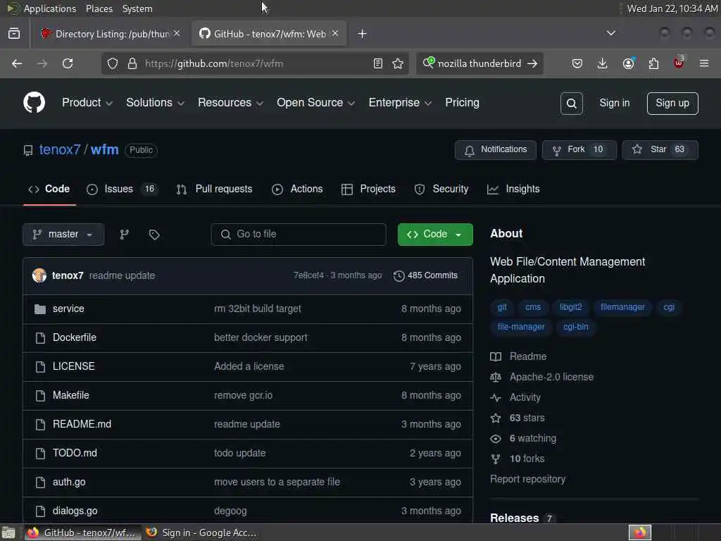Image resolution: width=721 pixels, height=541 pixels.
Task: Open Sign in Google Acc taskbar window
Action: point(201,533)
